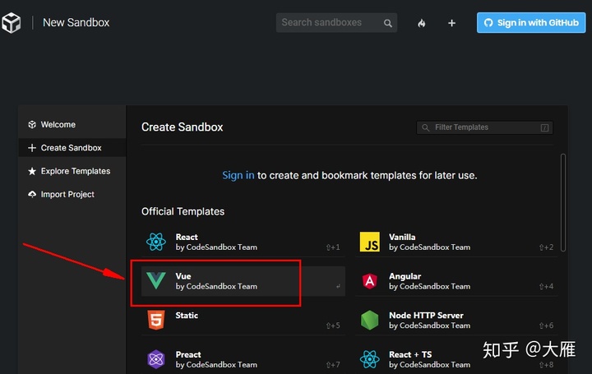Open the Welcome section
Image resolution: width=592 pixels, height=374 pixels.
tap(72, 125)
